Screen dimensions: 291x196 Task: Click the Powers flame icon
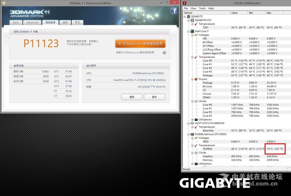click(x=196, y=79)
